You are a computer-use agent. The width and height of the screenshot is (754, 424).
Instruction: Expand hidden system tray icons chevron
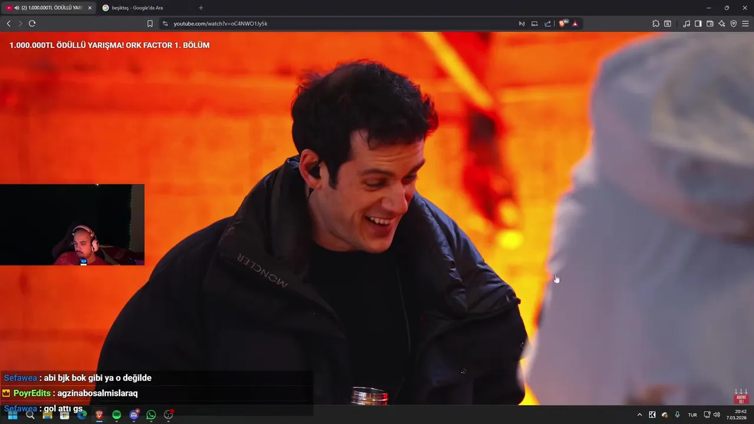click(x=640, y=415)
